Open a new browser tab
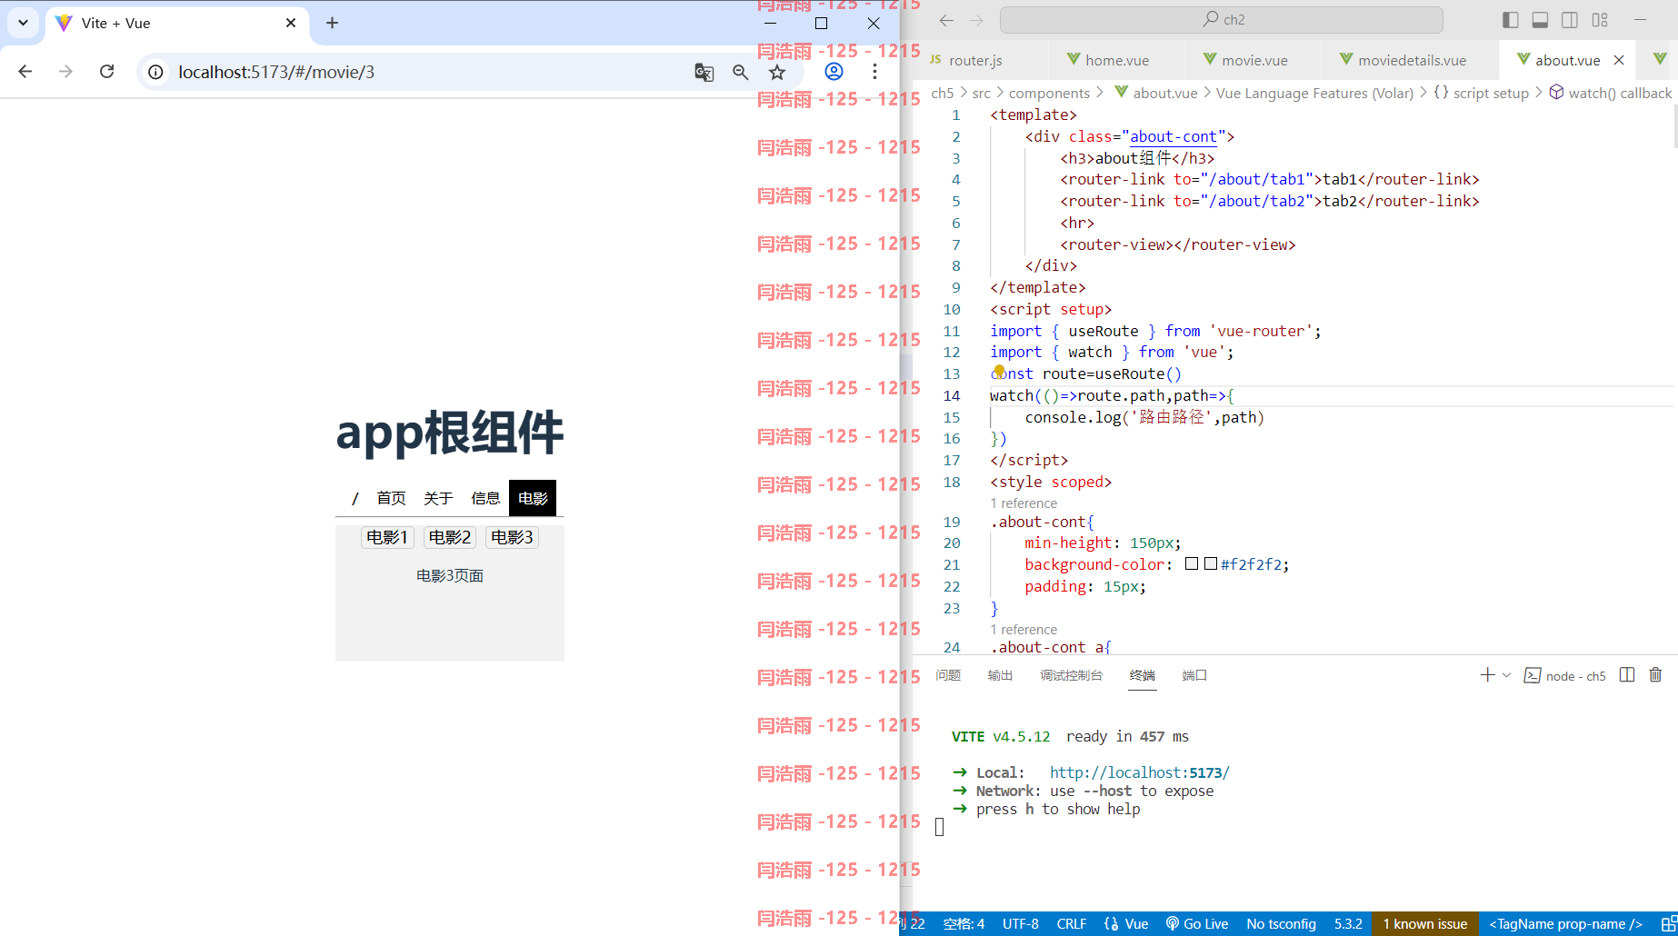 tap(332, 23)
